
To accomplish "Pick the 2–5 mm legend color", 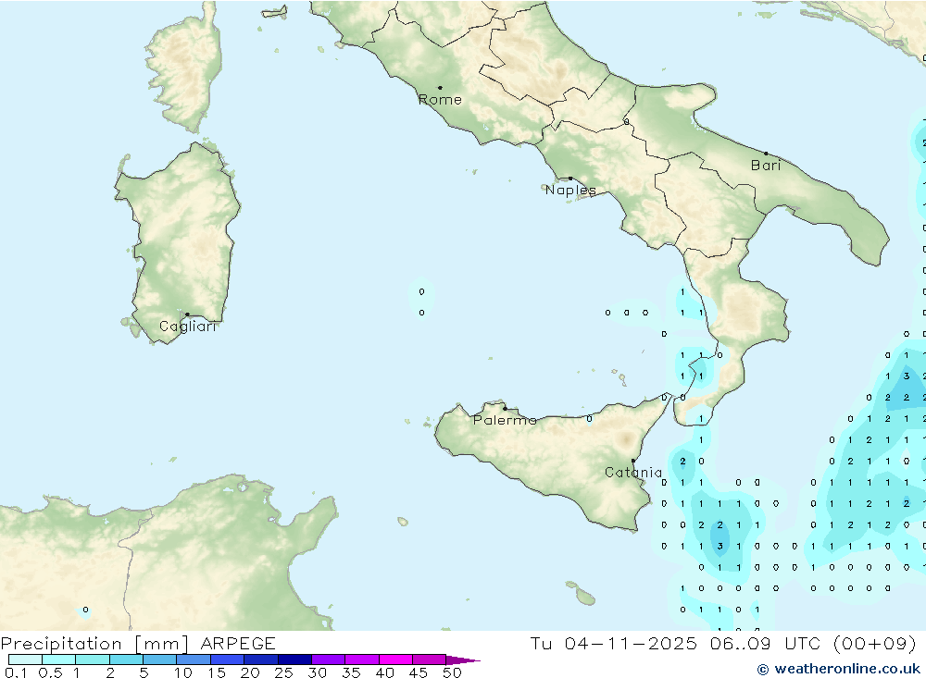I will (126, 660).
